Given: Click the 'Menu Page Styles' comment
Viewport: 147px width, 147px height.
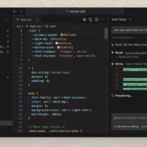Looking at the screenshot, I should point(47,127).
